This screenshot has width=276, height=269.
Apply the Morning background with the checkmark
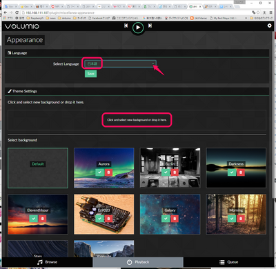[x=232, y=219]
